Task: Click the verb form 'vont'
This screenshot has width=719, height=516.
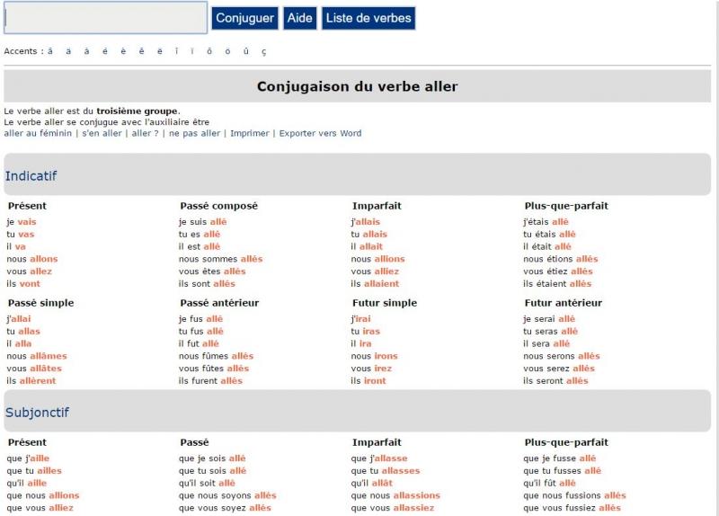Action: click(x=30, y=284)
